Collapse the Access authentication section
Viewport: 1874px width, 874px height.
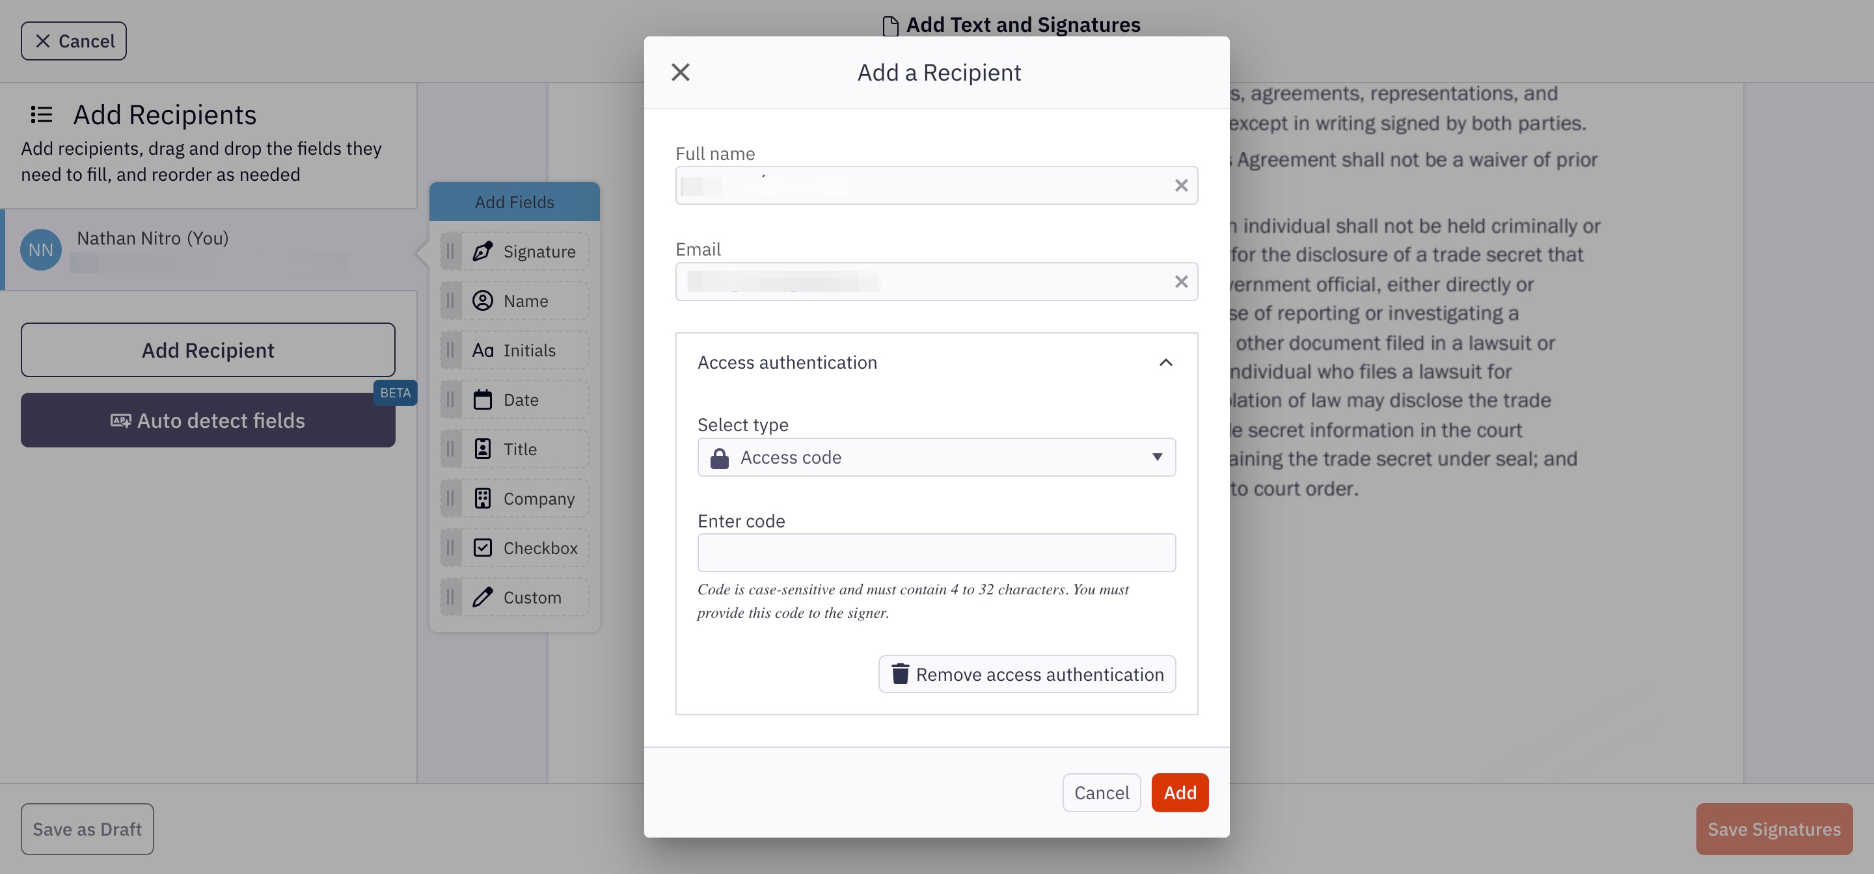click(1166, 362)
